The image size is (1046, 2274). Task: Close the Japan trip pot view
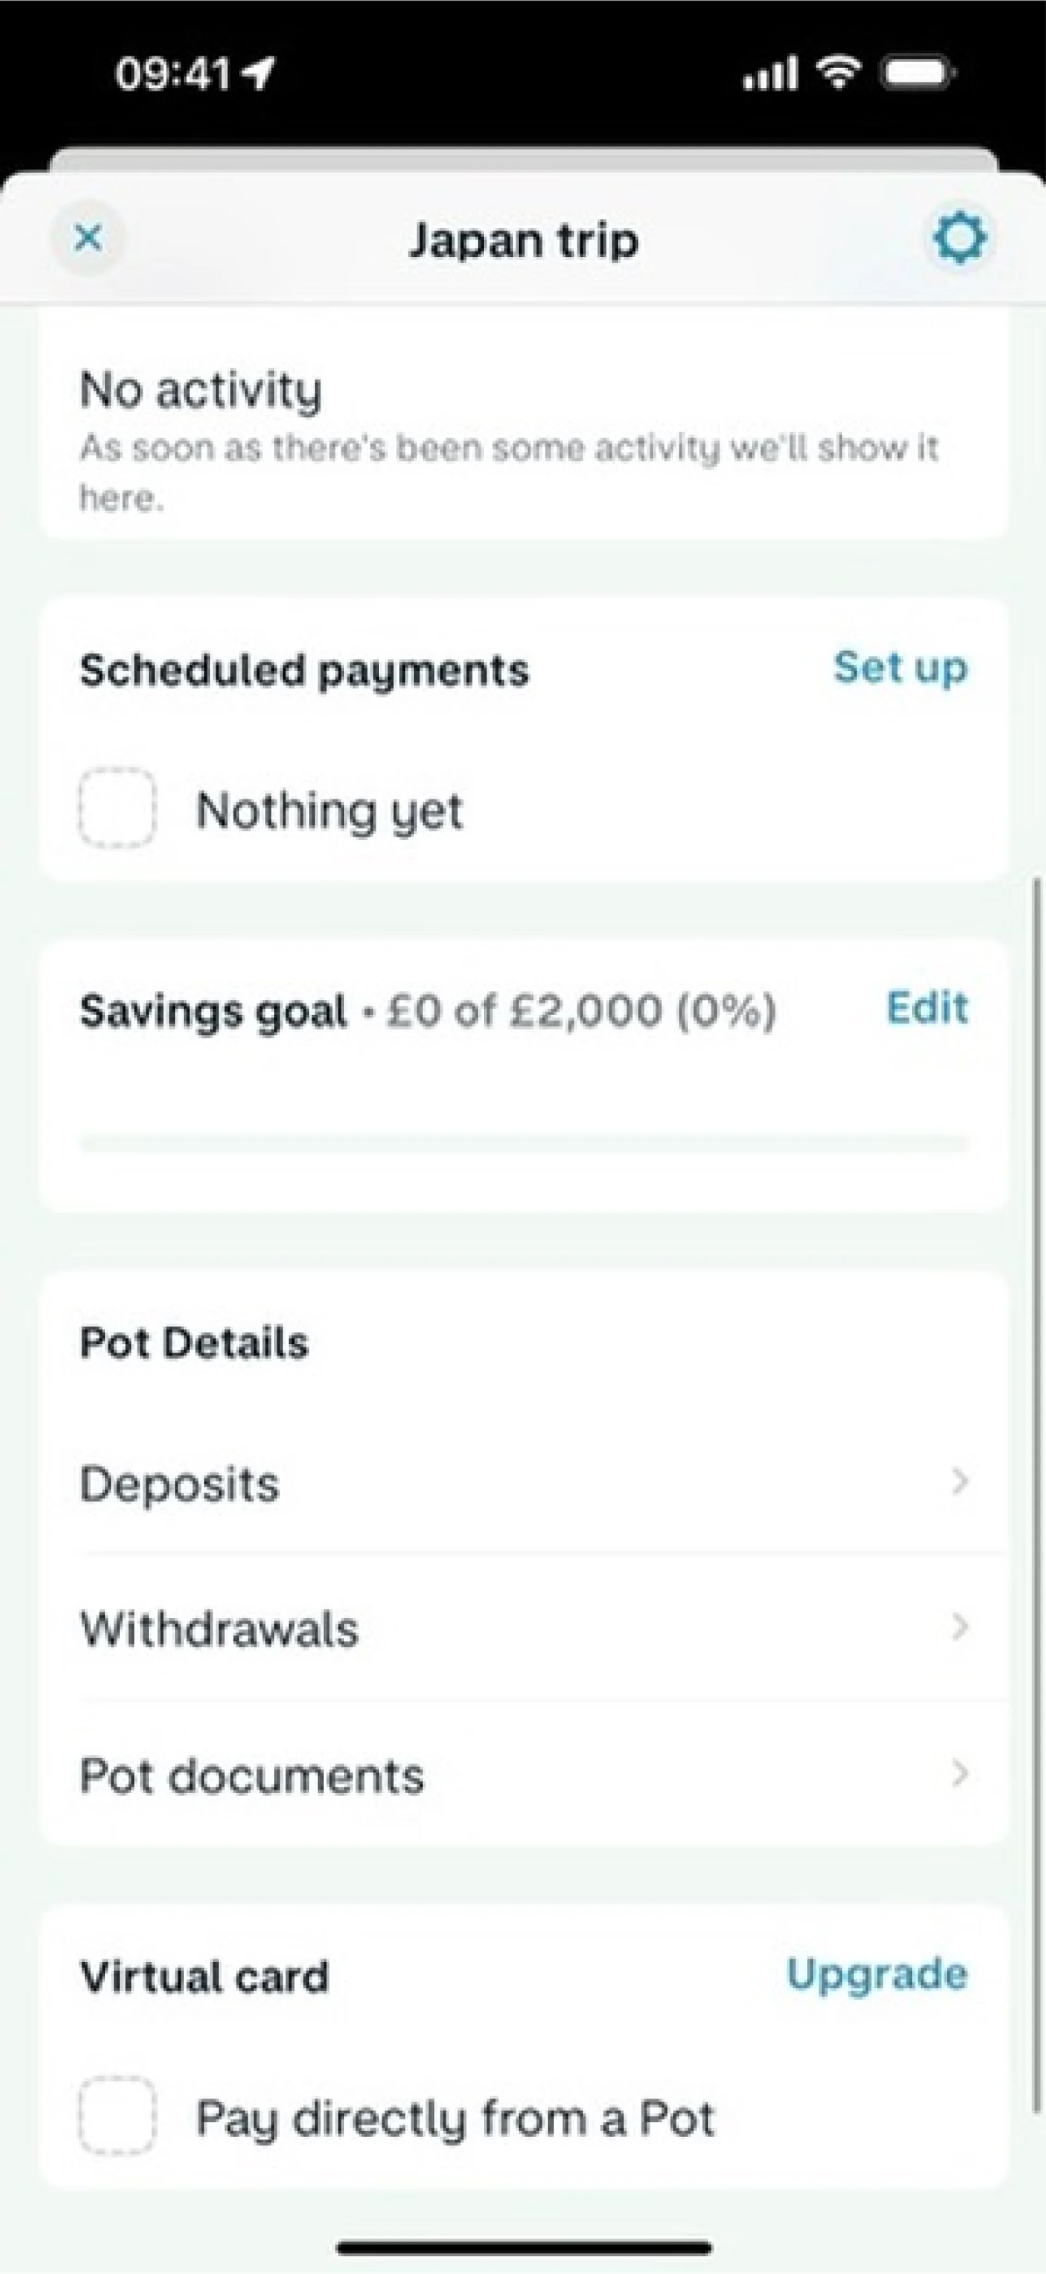(88, 238)
